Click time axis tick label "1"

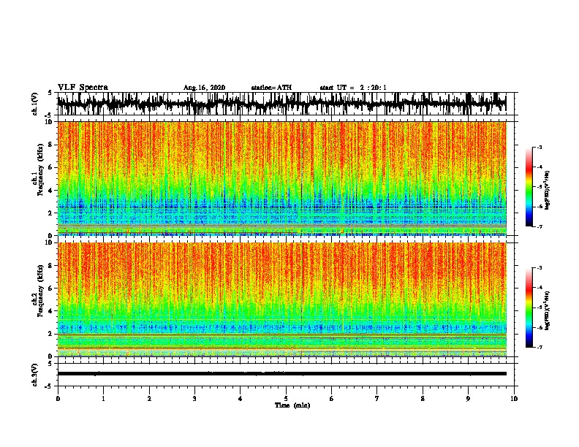[x=104, y=399]
